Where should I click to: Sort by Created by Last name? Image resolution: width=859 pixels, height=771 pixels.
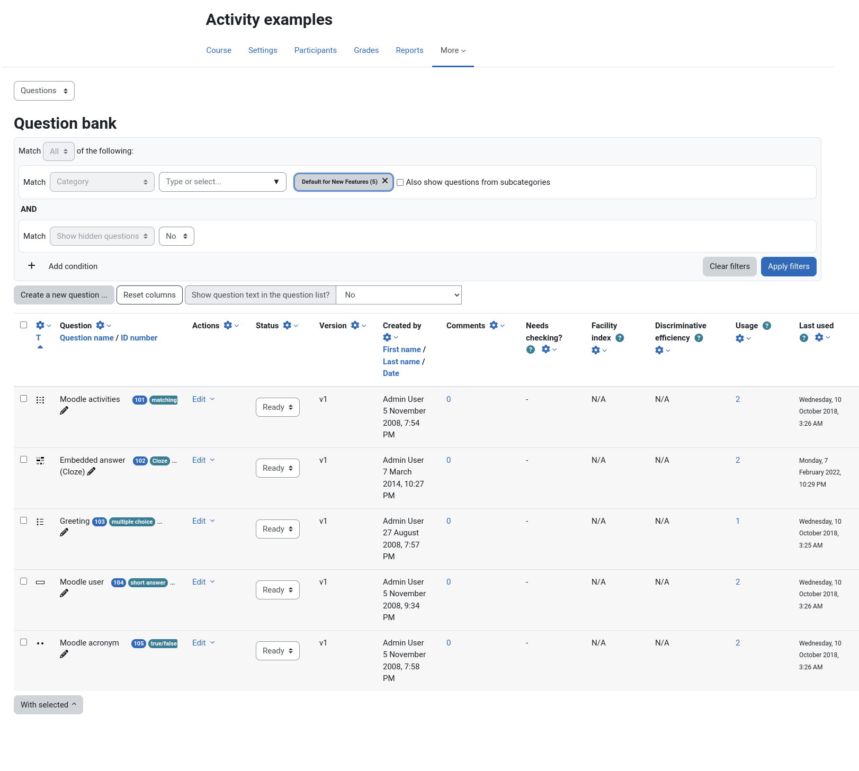pos(401,362)
